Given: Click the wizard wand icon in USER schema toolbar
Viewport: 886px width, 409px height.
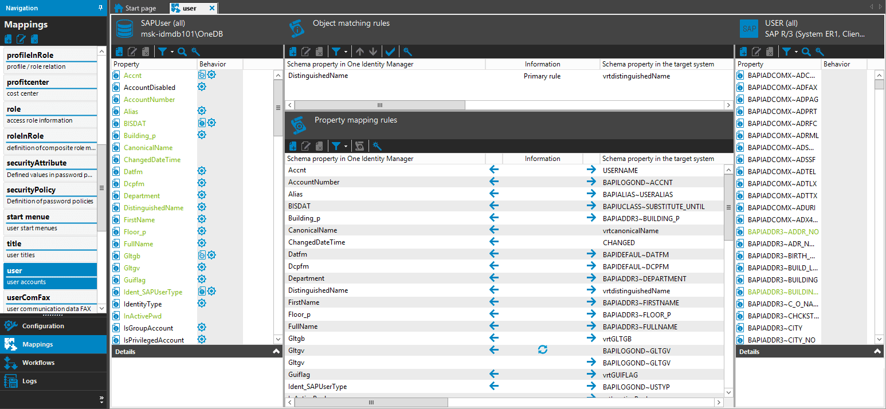Looking at the screenshot, I should click(820, 52).
